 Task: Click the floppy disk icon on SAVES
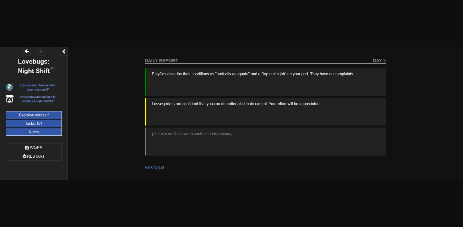click(x=27, y=148)
